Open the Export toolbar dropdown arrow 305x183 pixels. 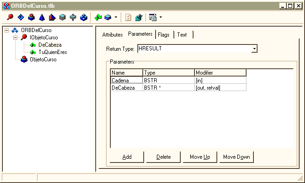point(161,17)
